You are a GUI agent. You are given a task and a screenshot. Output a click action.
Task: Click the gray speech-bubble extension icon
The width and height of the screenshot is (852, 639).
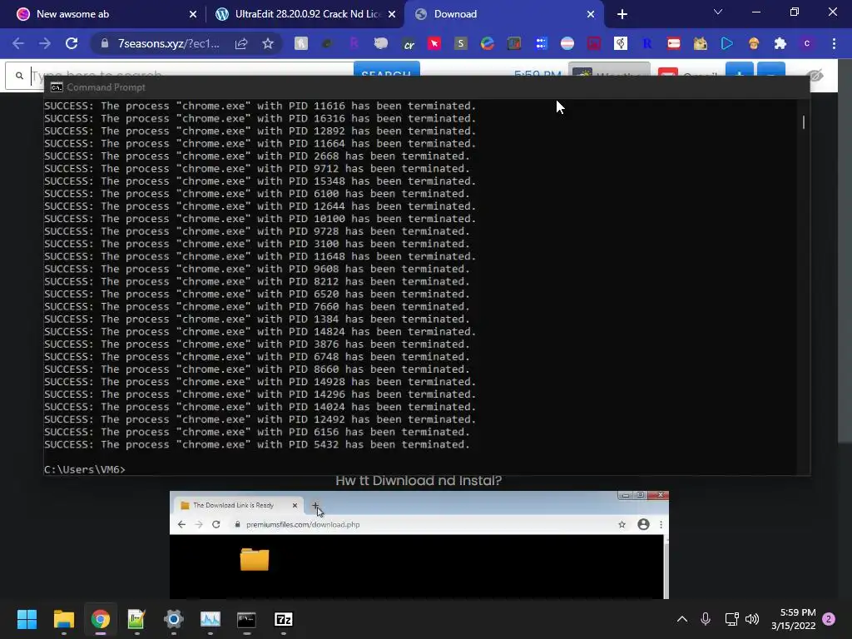(x=381, y=43)
